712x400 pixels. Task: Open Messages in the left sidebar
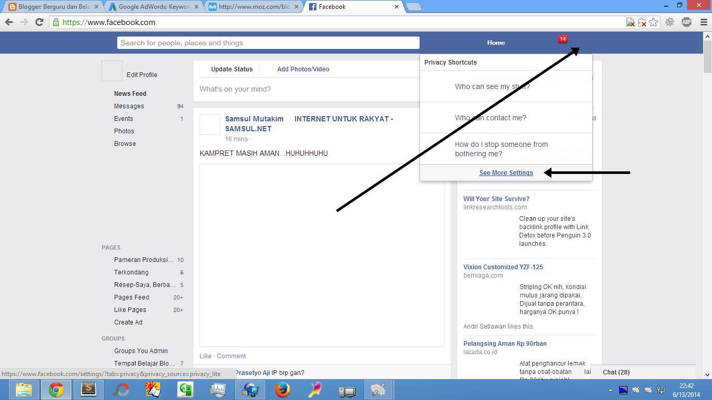pyautogui.click(x=129, y=106)
